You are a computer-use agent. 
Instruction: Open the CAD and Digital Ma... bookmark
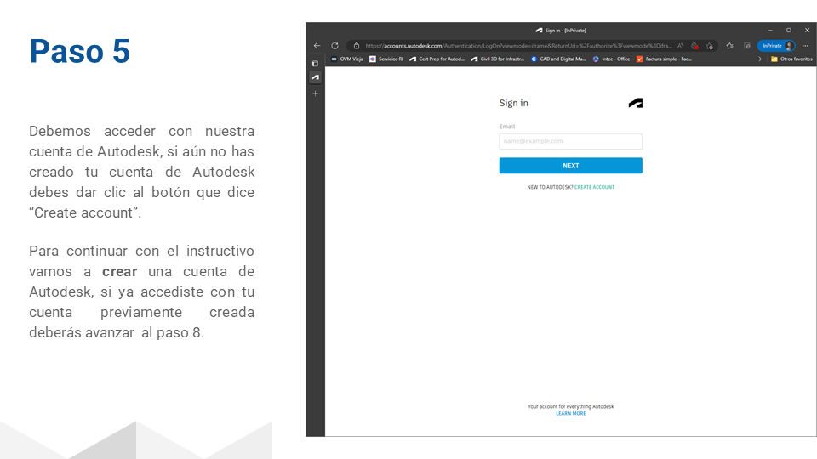pyautogui.click(x=558, y=59)
